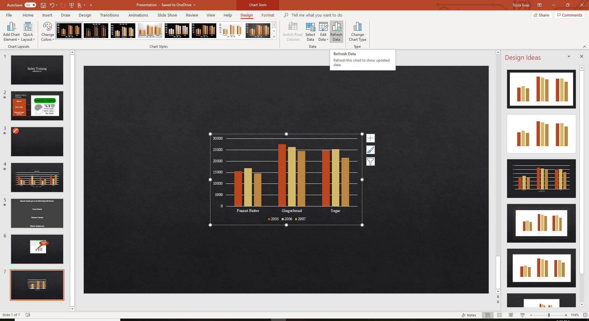Adjust the zoom slider
This screenshot has width=589, height=321.
[x=549, y=315]
